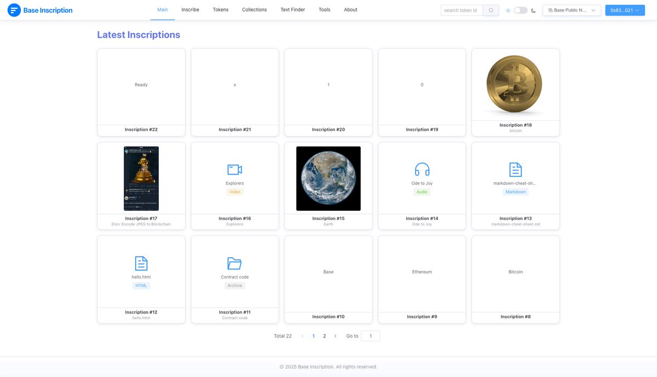This screenshot has width=657, height=377.
Task: Click Inscription #9 title
Action: pyautogui.click(x=422, y=317)
